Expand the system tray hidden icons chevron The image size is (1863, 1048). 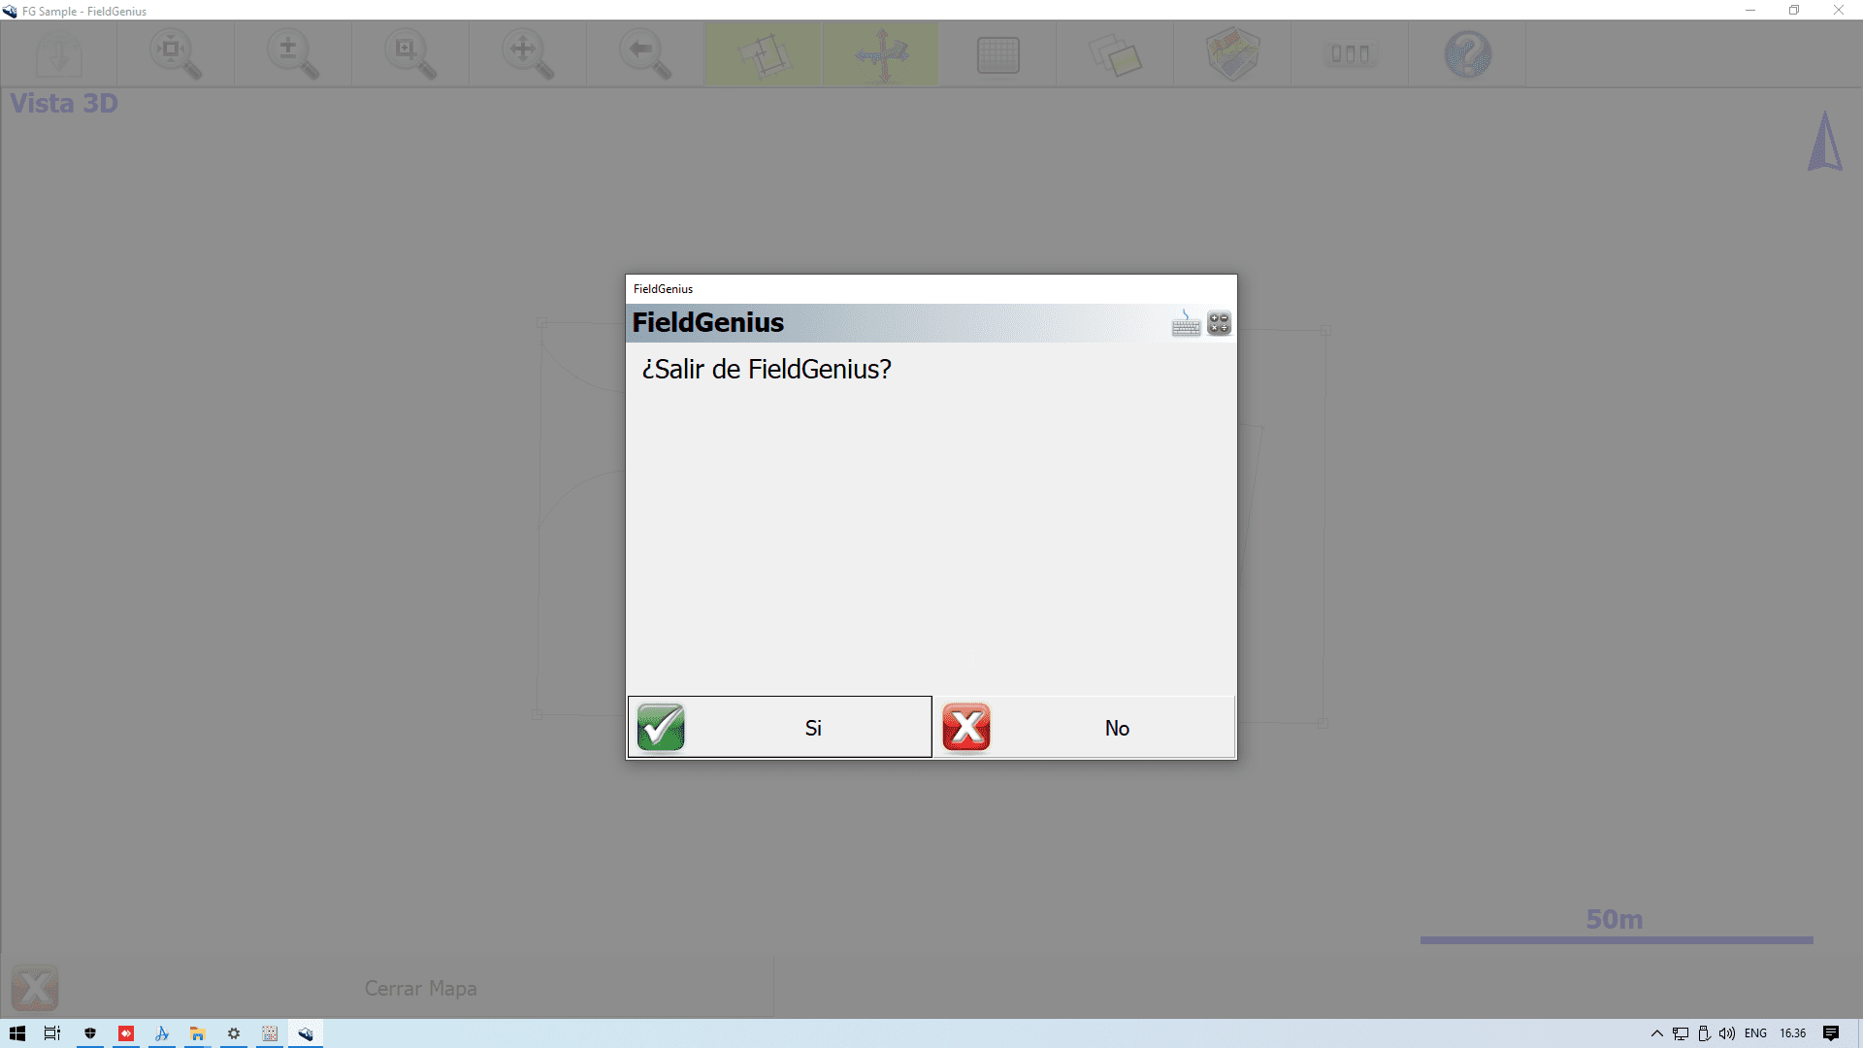(1657, 1033)
